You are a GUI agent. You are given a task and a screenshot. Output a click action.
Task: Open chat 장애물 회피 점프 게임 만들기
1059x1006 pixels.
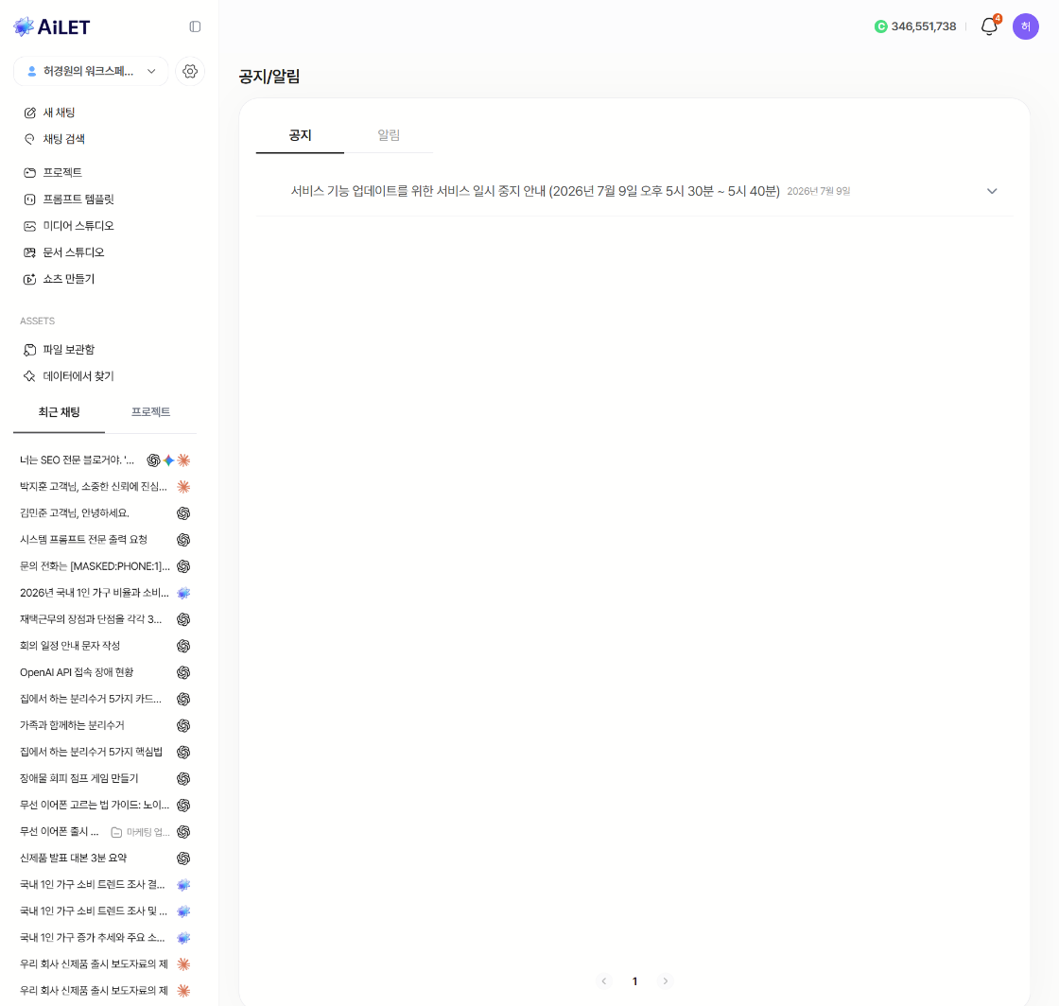pyautogui.click(x=79, y=778)
